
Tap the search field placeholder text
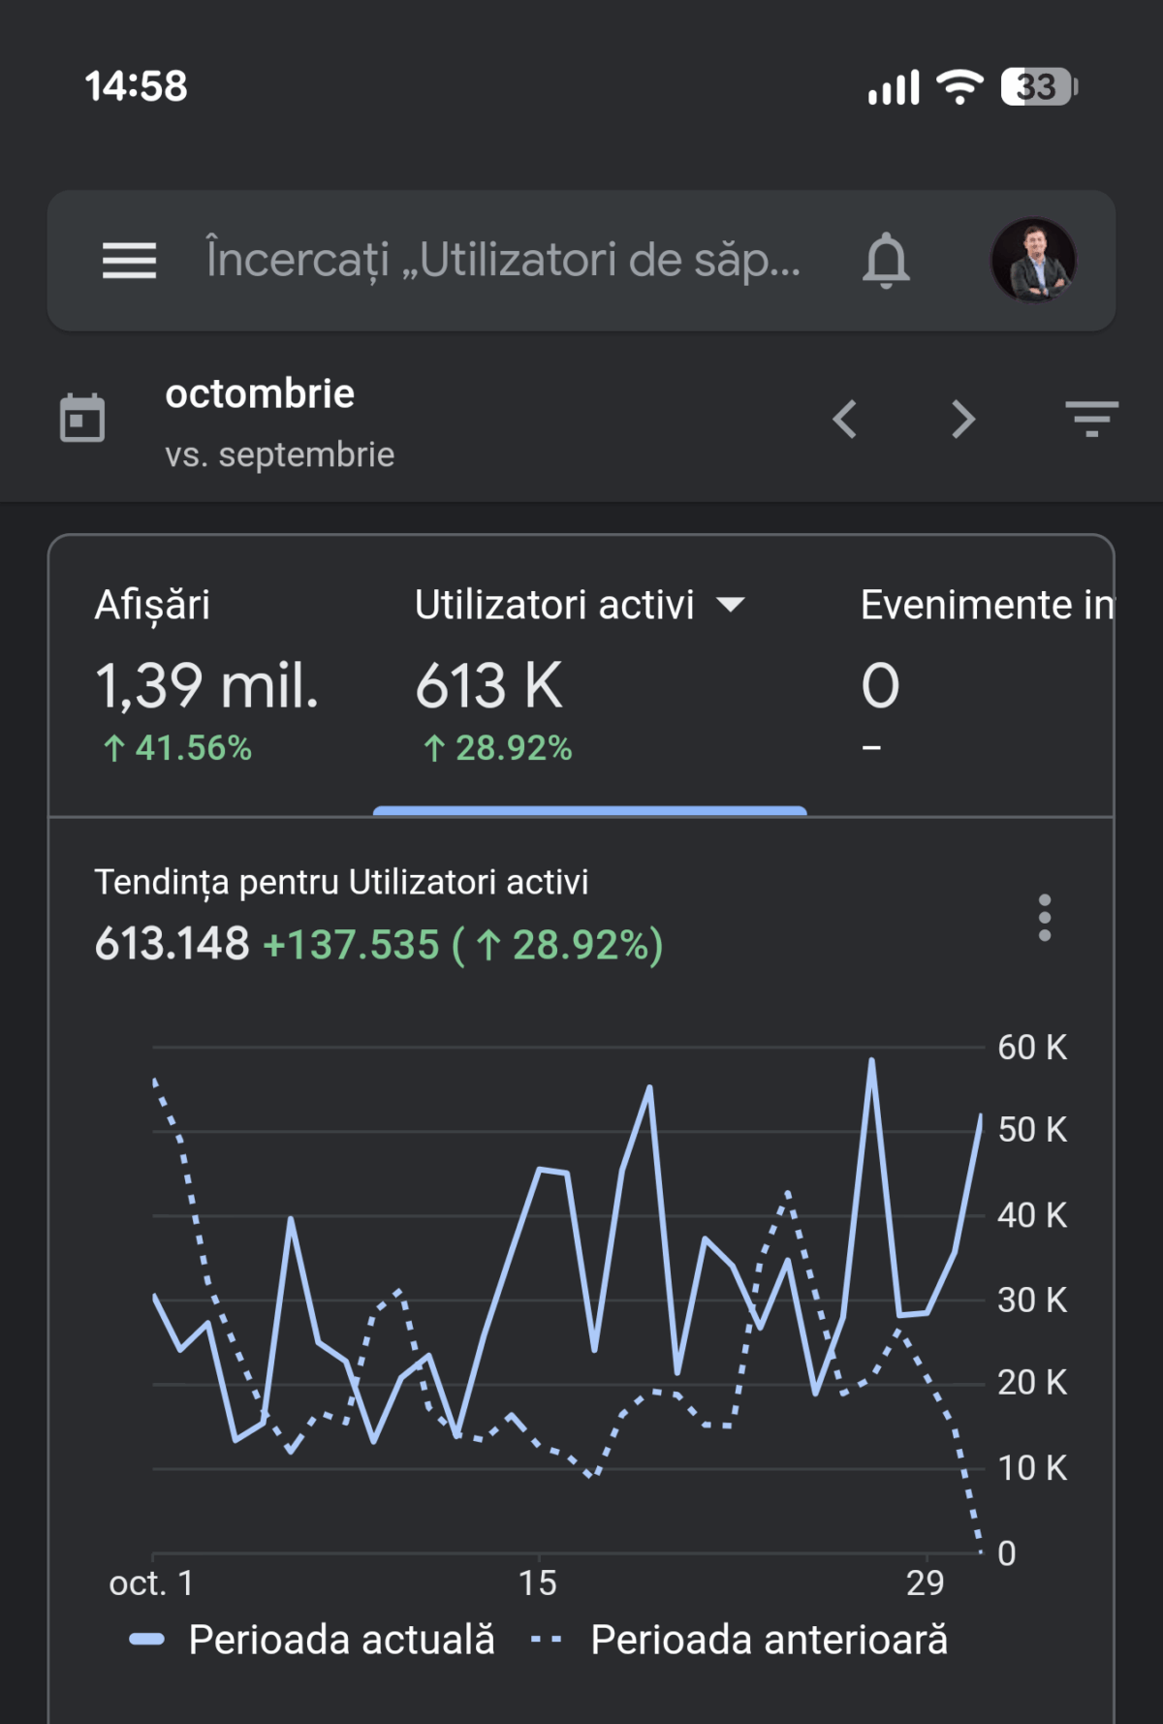(x=503, y=261)
